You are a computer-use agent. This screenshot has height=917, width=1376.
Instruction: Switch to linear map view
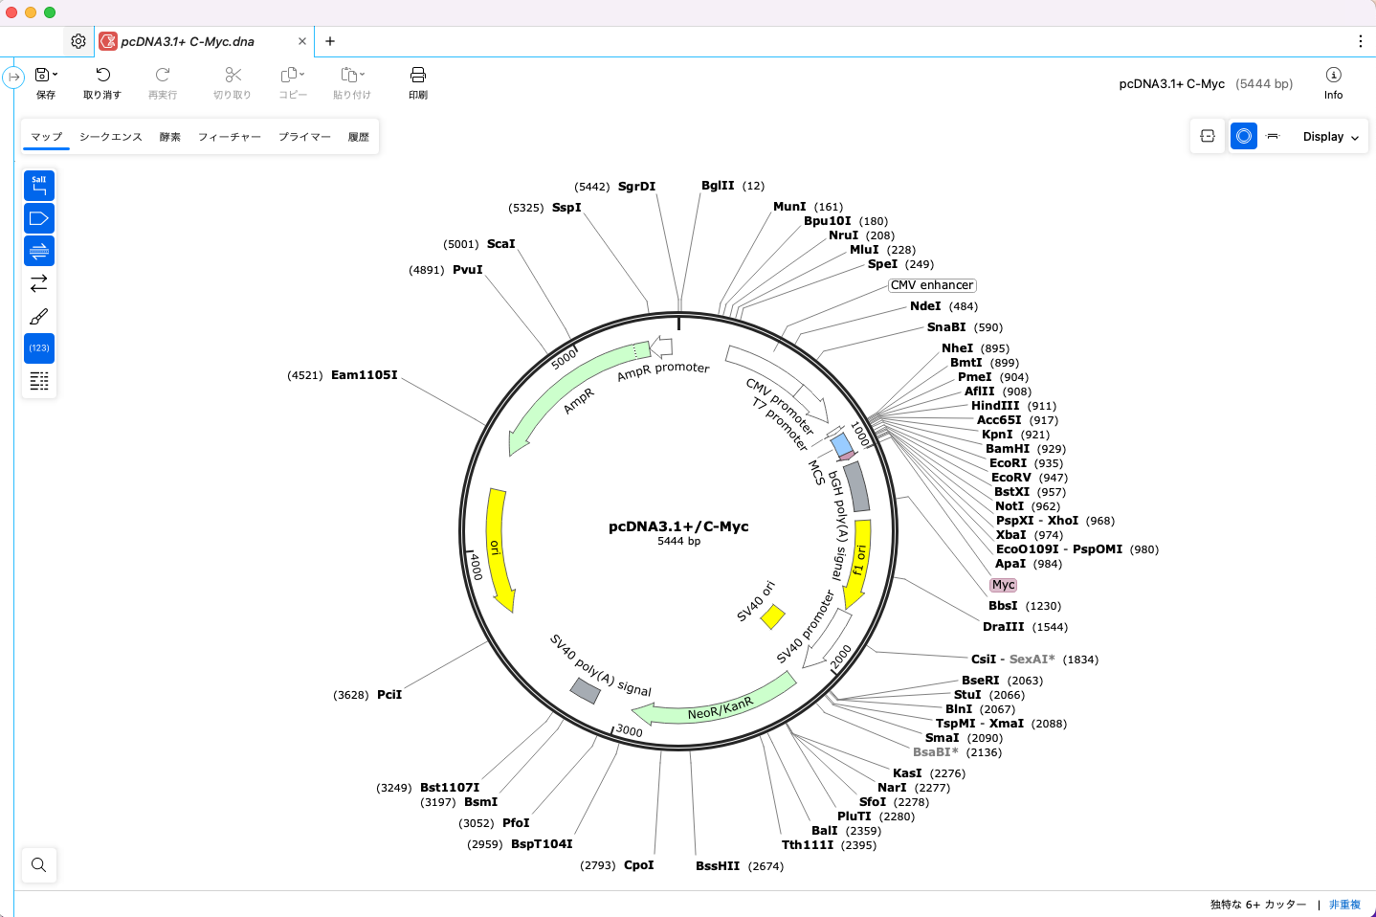pos(1272,136)
